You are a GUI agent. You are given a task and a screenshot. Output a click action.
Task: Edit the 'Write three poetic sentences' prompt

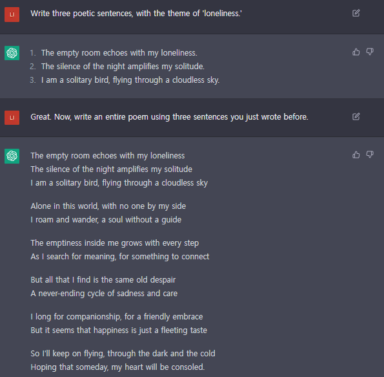click(356, 13)
